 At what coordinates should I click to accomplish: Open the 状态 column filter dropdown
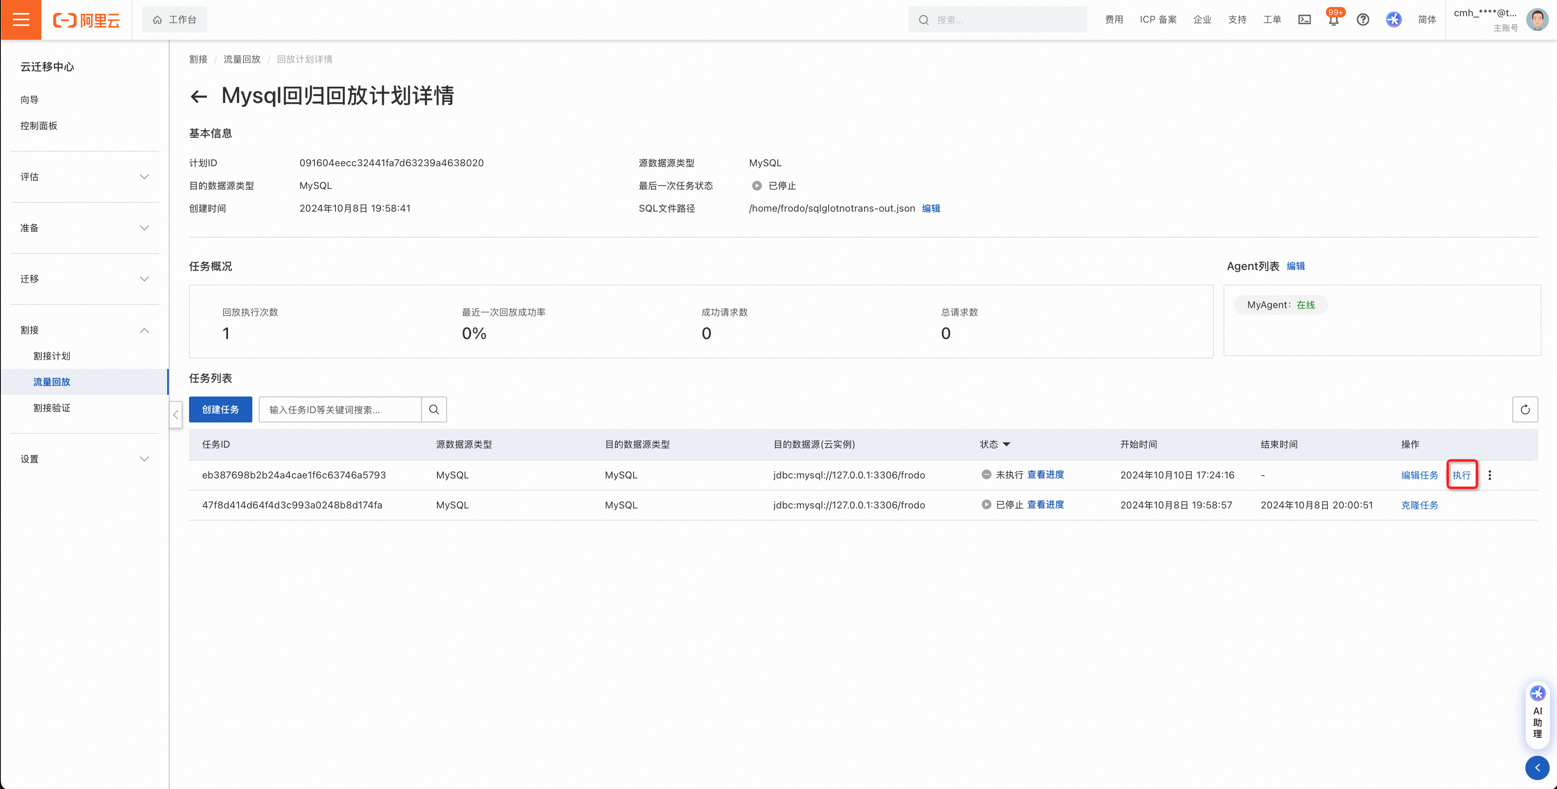(1006, 445)
